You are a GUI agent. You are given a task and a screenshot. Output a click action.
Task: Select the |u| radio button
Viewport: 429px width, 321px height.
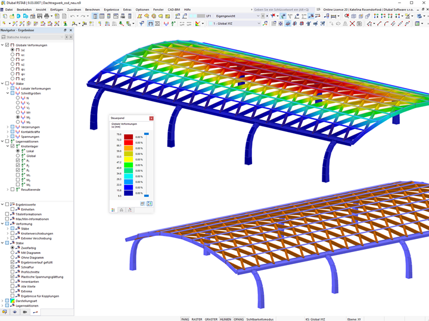[13, 50]
